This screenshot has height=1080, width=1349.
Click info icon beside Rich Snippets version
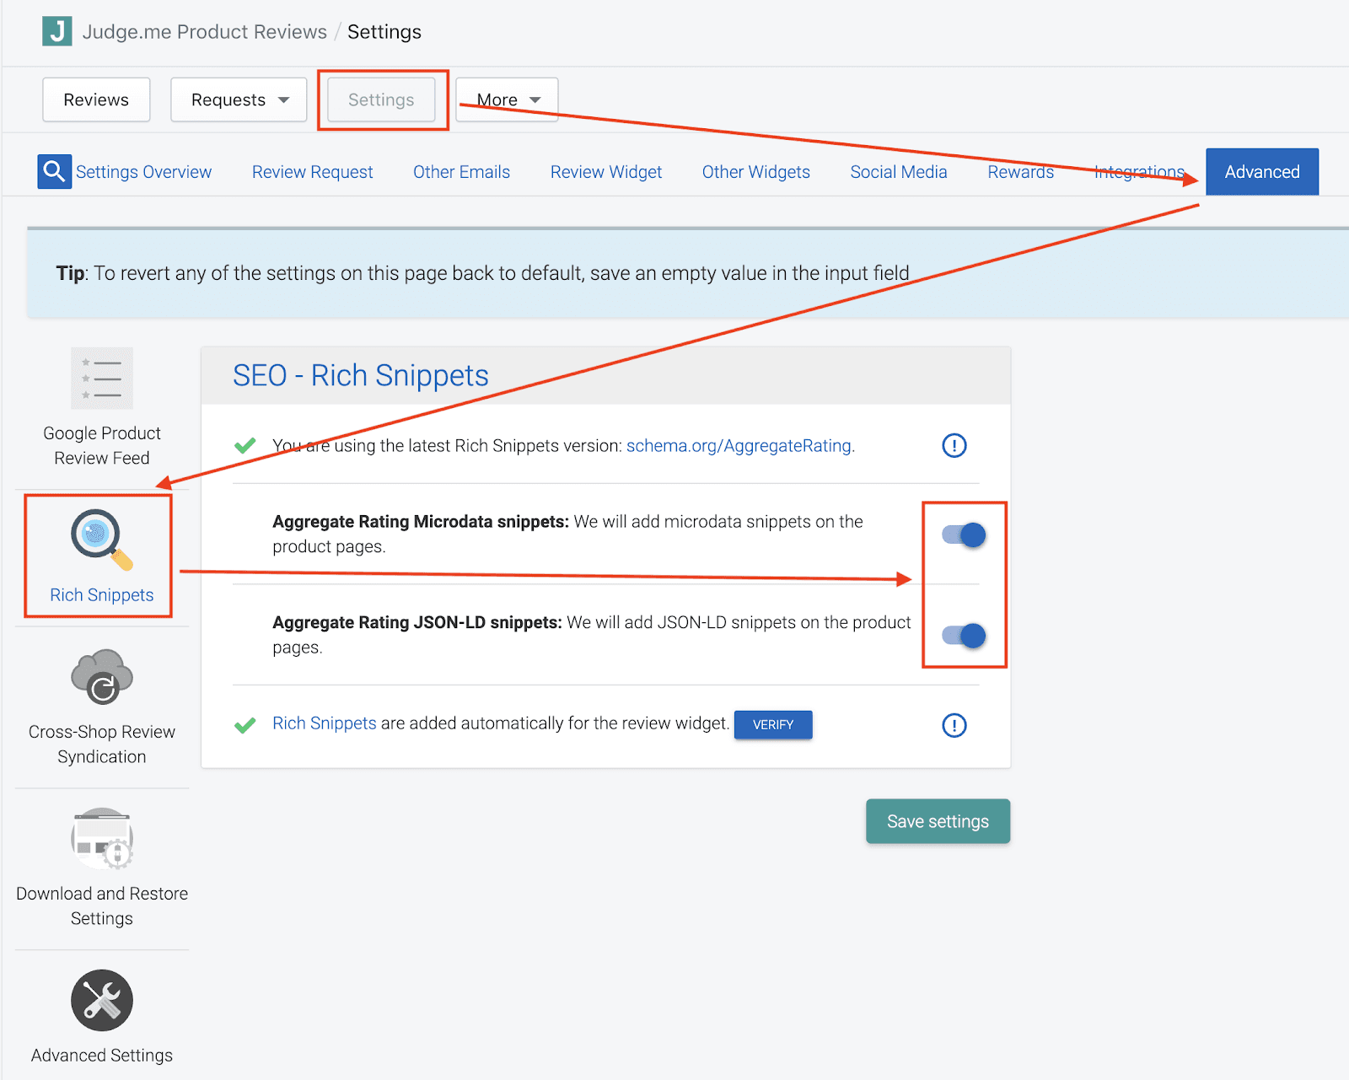(x=954, y=445)
